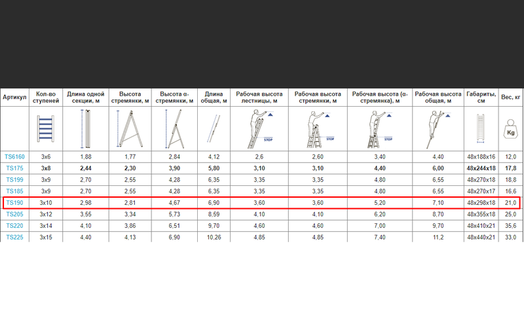Click the '12,0' weight cell
Screen dimensions: 524x330
click(511, 156)
